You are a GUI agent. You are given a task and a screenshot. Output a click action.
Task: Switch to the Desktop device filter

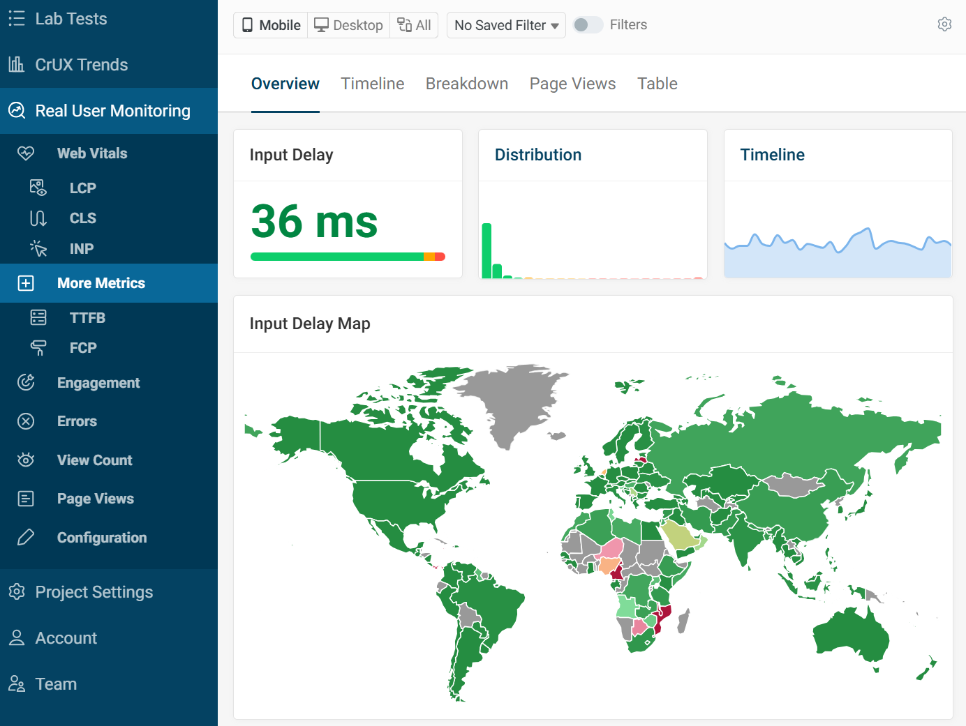pos(348,24)
